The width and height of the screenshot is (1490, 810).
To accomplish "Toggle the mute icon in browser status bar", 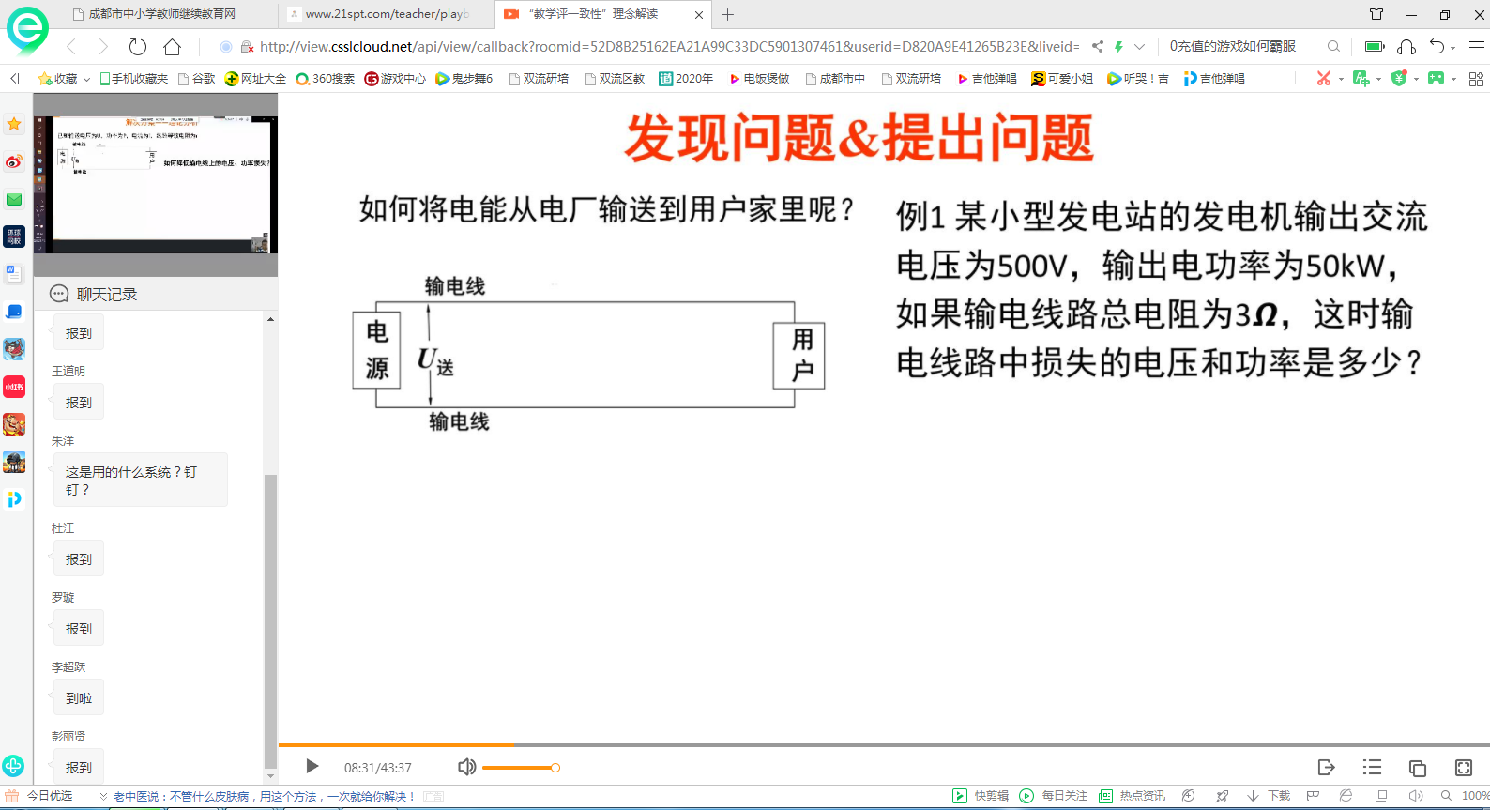I will [1416, 796].
